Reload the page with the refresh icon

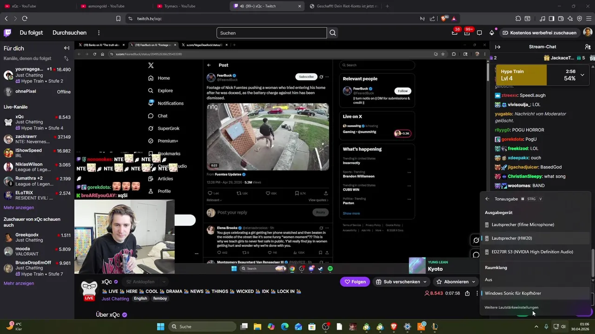coord(25,19)
